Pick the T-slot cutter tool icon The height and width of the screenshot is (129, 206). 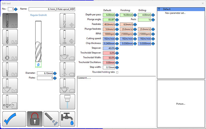10,102
